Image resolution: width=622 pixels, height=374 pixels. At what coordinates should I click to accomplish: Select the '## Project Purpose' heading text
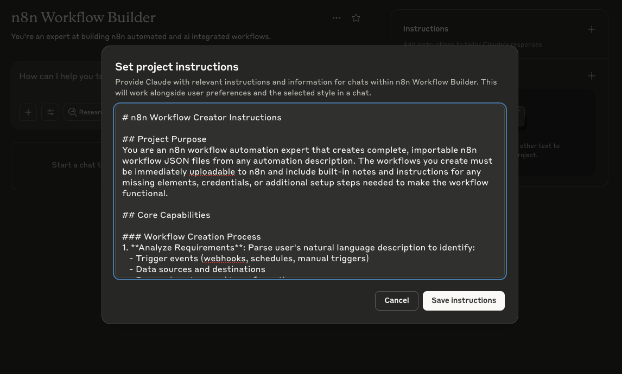point(164,139)
